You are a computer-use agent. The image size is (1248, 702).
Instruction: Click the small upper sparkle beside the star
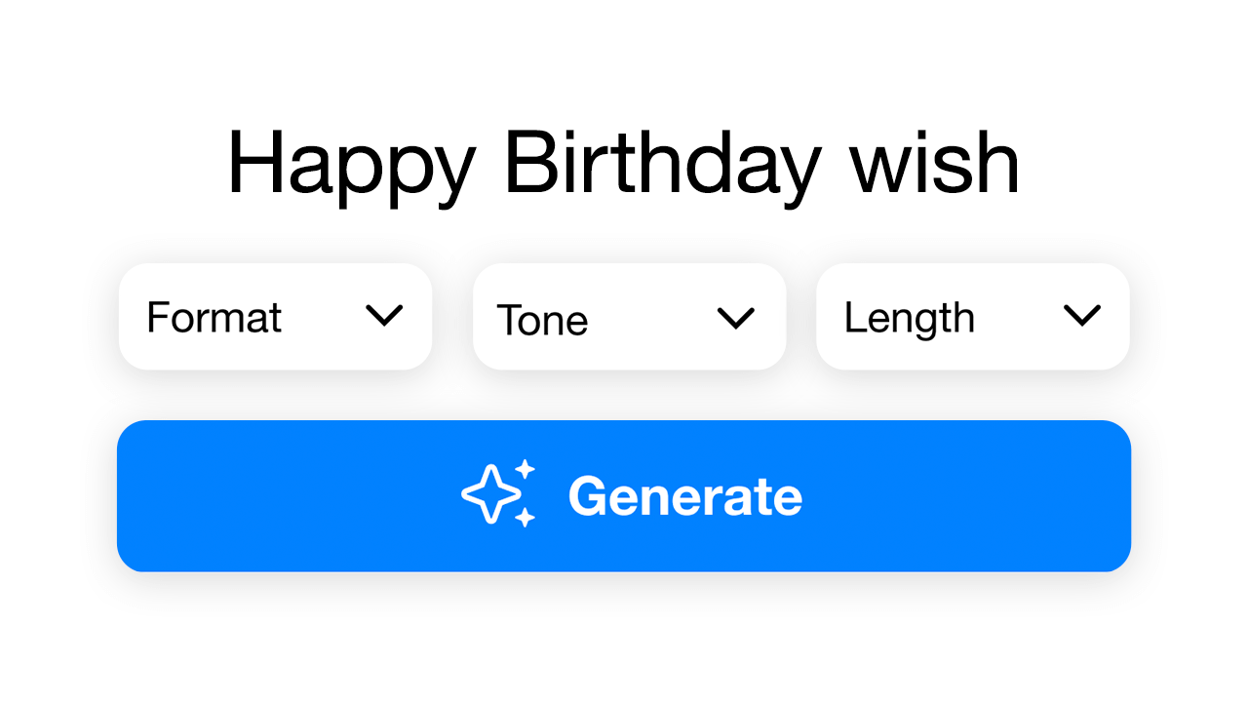point(526,469)
